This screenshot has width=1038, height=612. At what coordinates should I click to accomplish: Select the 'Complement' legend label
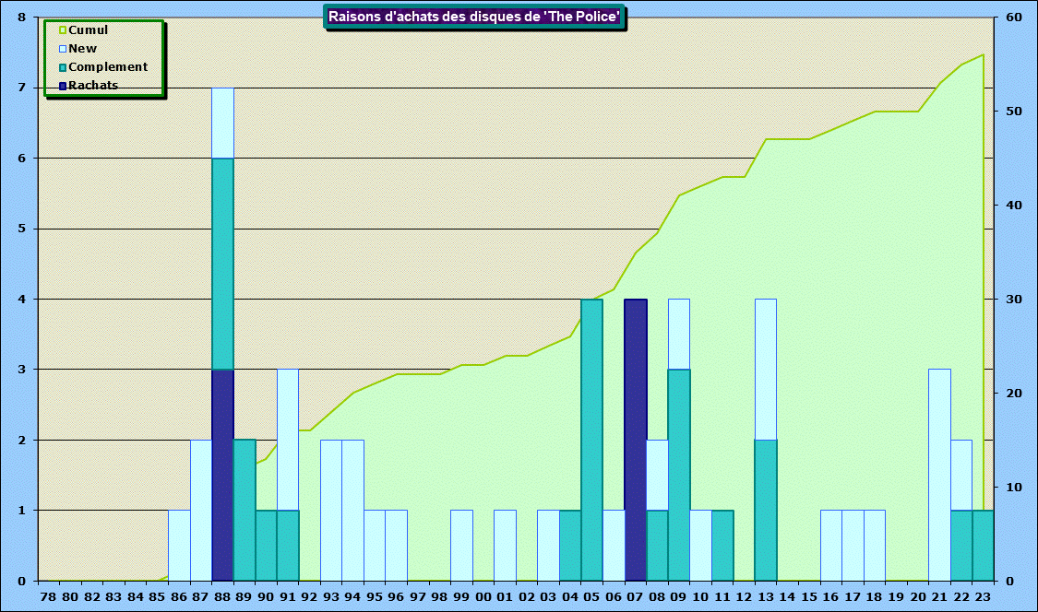108,67
